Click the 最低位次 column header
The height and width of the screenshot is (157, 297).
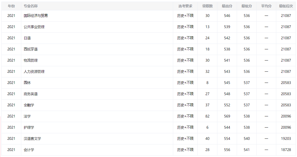(286, 6)
